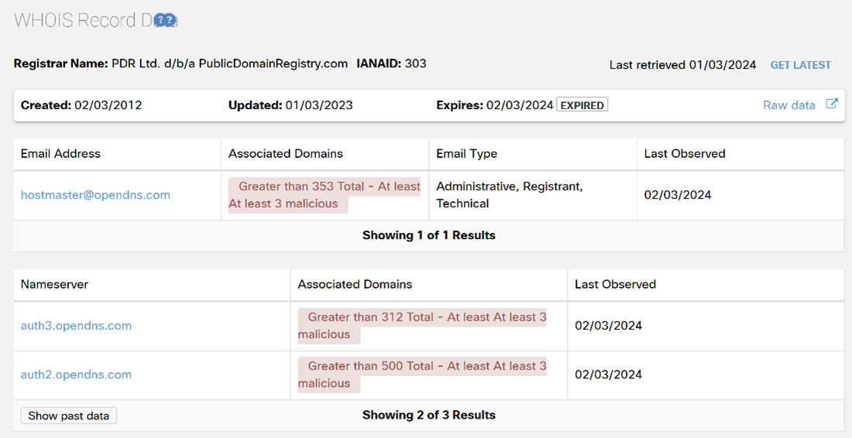This screenshot has height=438, width=852.
Task: Click the Greater than 353 Total domains badge
Action: tap(324, 195)
